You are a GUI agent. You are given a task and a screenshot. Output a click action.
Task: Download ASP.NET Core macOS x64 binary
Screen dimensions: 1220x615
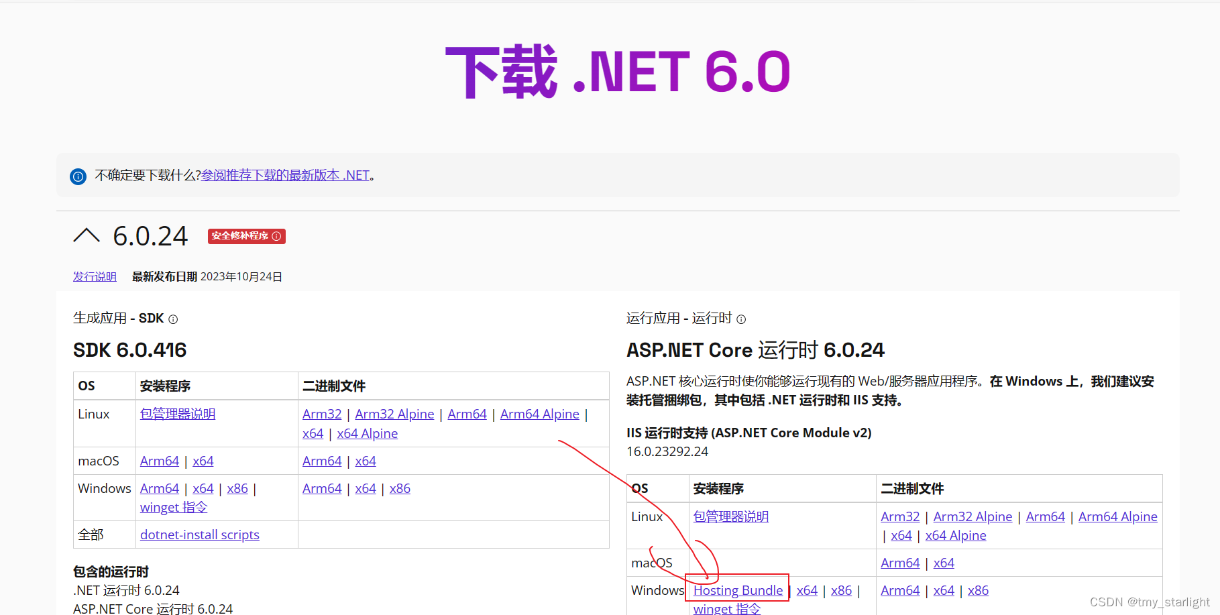coord(944,563)
